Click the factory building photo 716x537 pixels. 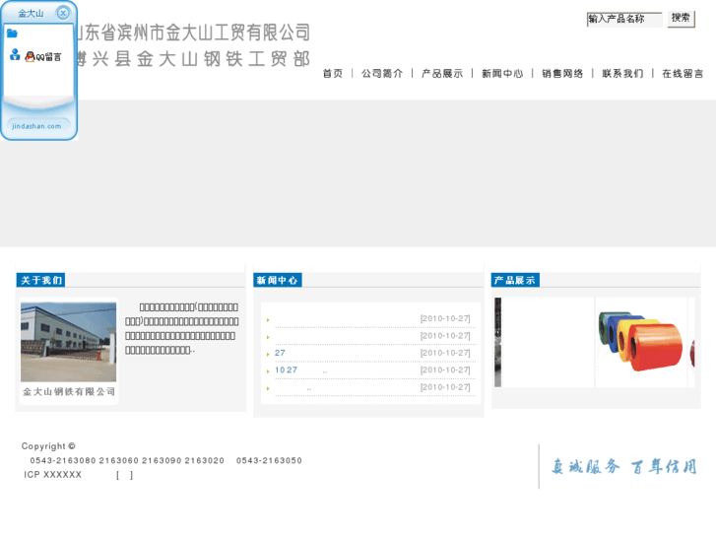(68, 342)
